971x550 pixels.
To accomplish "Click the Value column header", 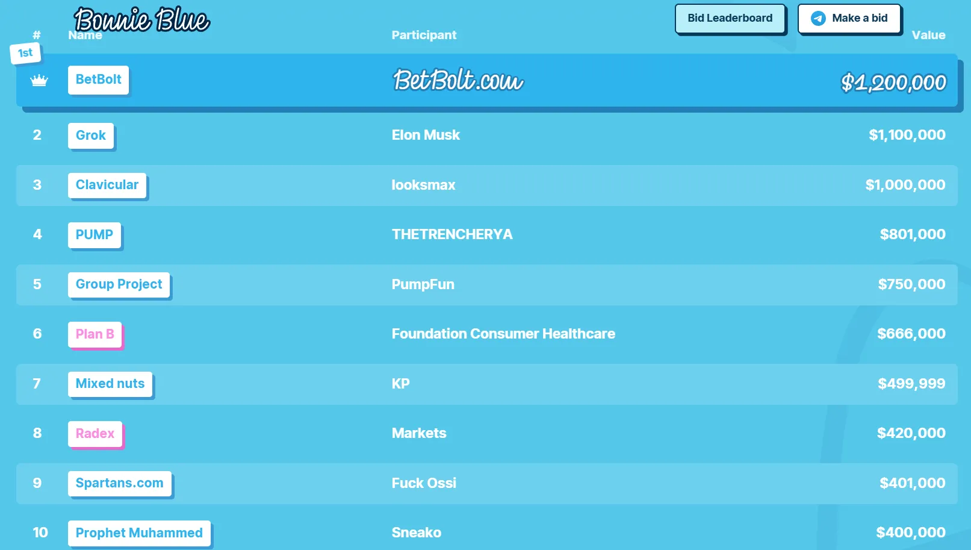I will (x=928, y=35).
